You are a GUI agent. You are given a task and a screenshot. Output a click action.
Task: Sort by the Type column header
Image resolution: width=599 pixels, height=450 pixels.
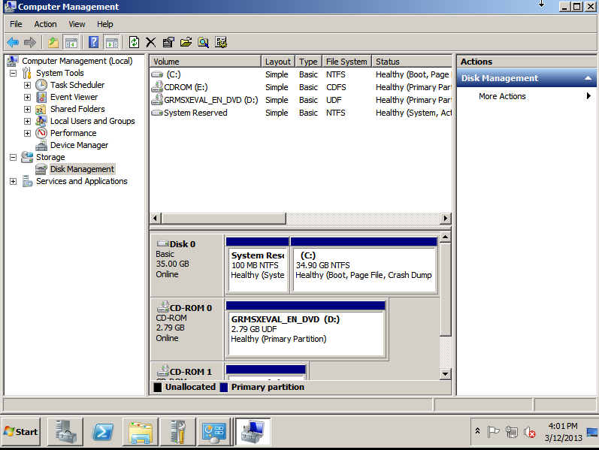pyautogui.click(x=308, y=62)
